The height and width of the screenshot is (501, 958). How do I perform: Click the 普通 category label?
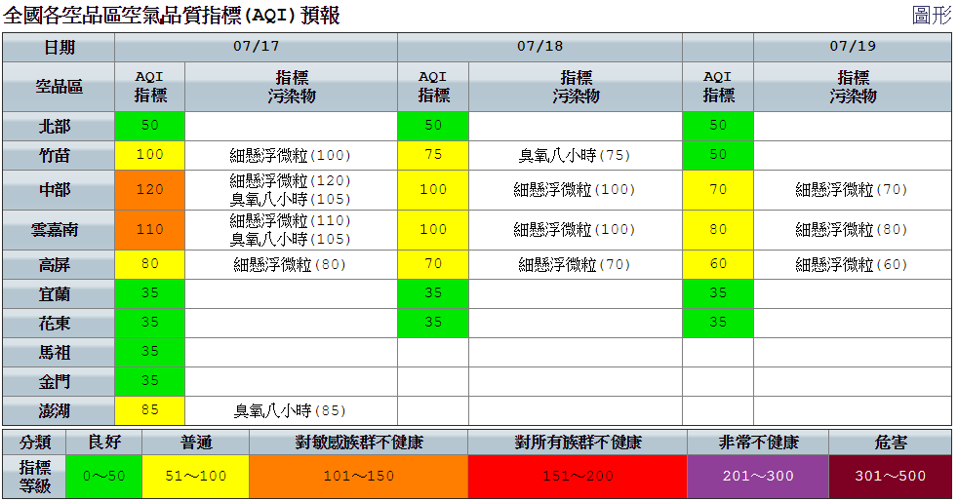(x=195, y=443)
